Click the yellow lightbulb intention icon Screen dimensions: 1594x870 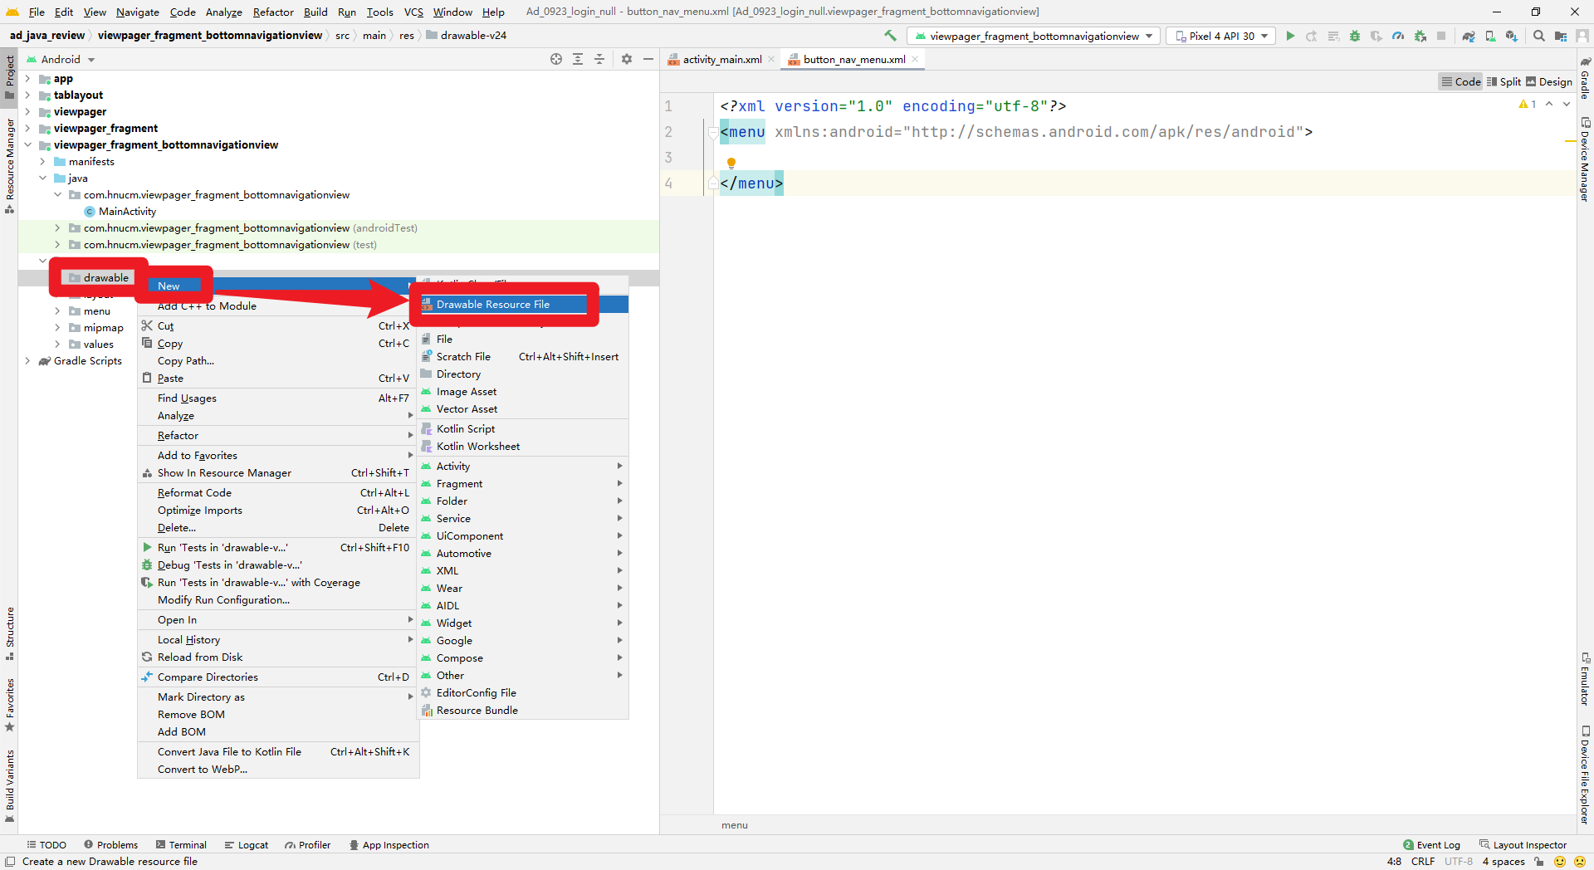(731, 163)
